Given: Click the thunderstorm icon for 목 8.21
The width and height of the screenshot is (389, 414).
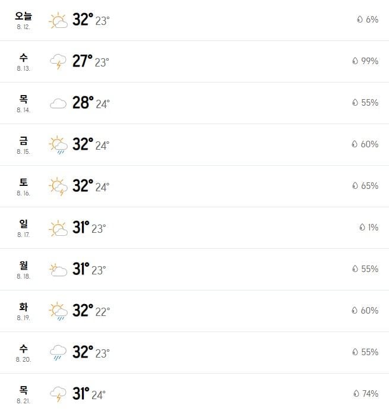Looking at the screenshot, I should (58, 394).
